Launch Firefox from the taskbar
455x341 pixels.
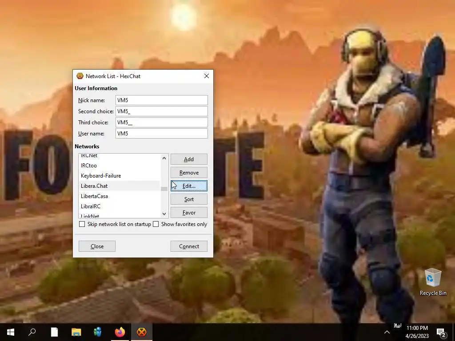[120, 332]
